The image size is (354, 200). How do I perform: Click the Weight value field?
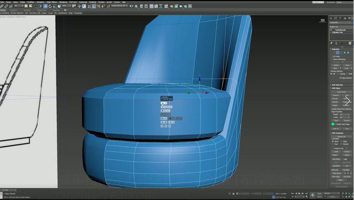344,115
